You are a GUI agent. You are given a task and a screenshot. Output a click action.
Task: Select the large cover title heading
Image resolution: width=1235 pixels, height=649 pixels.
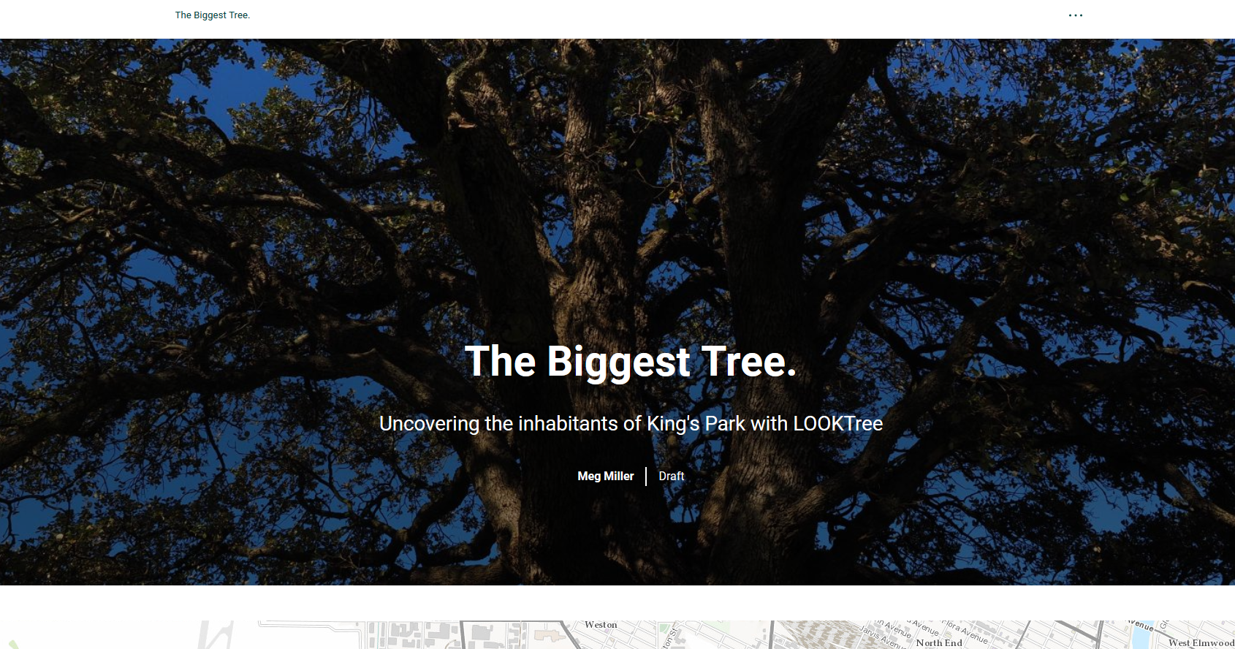tap(630, 362)
